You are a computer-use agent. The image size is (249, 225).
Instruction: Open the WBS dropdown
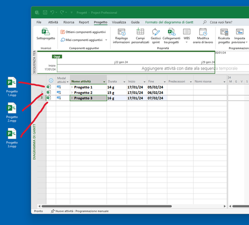pyautogui.click(x=187, y=36)
